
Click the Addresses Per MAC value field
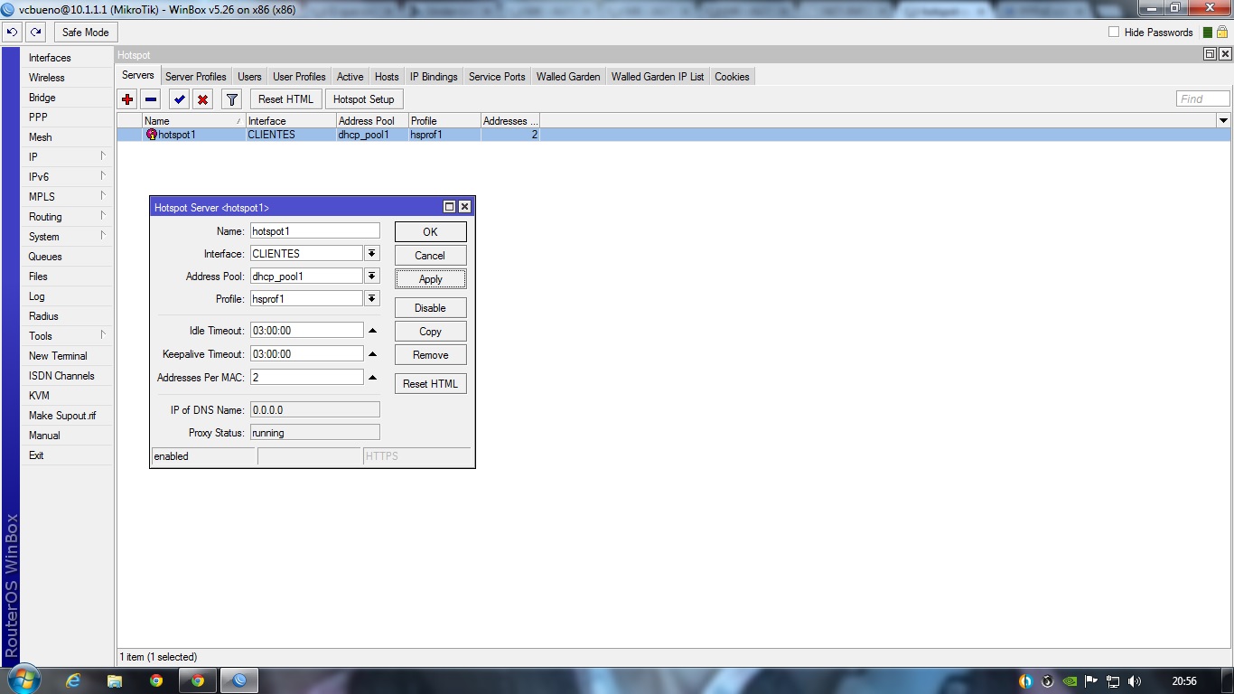click(306, 377)
